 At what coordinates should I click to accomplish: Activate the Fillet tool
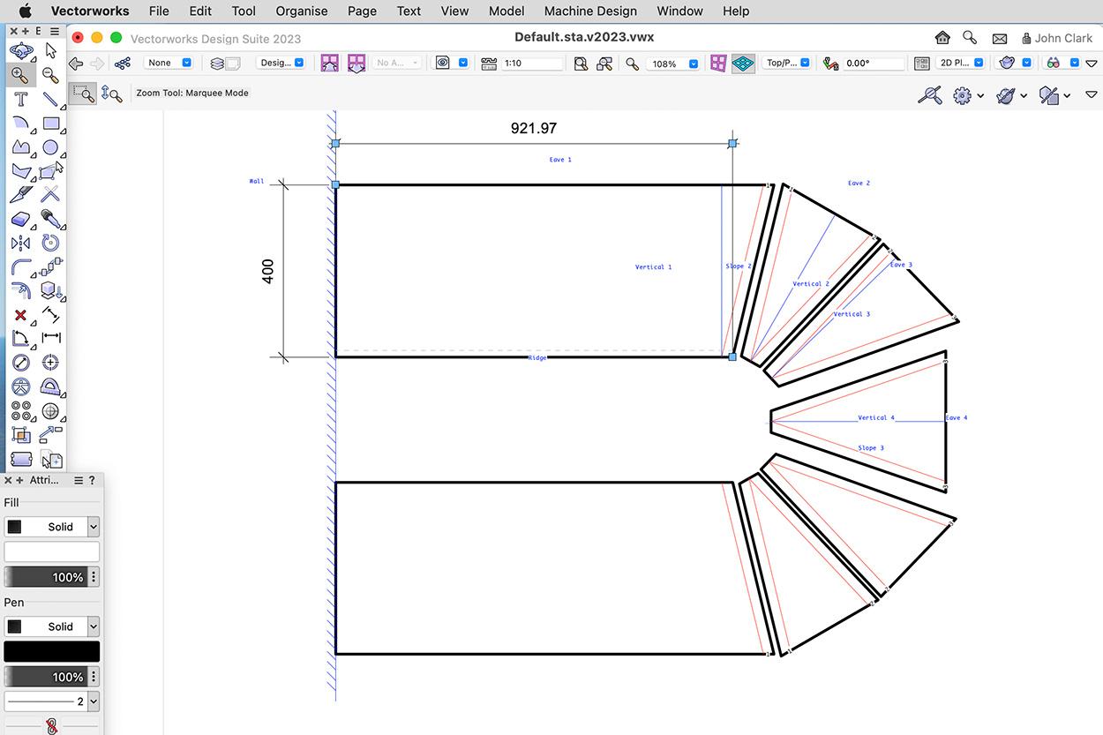click(20, 266)
